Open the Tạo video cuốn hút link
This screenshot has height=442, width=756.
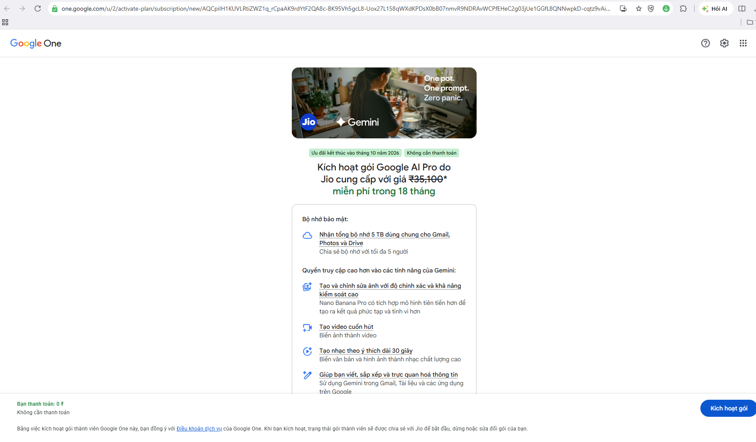coord(346,327)
